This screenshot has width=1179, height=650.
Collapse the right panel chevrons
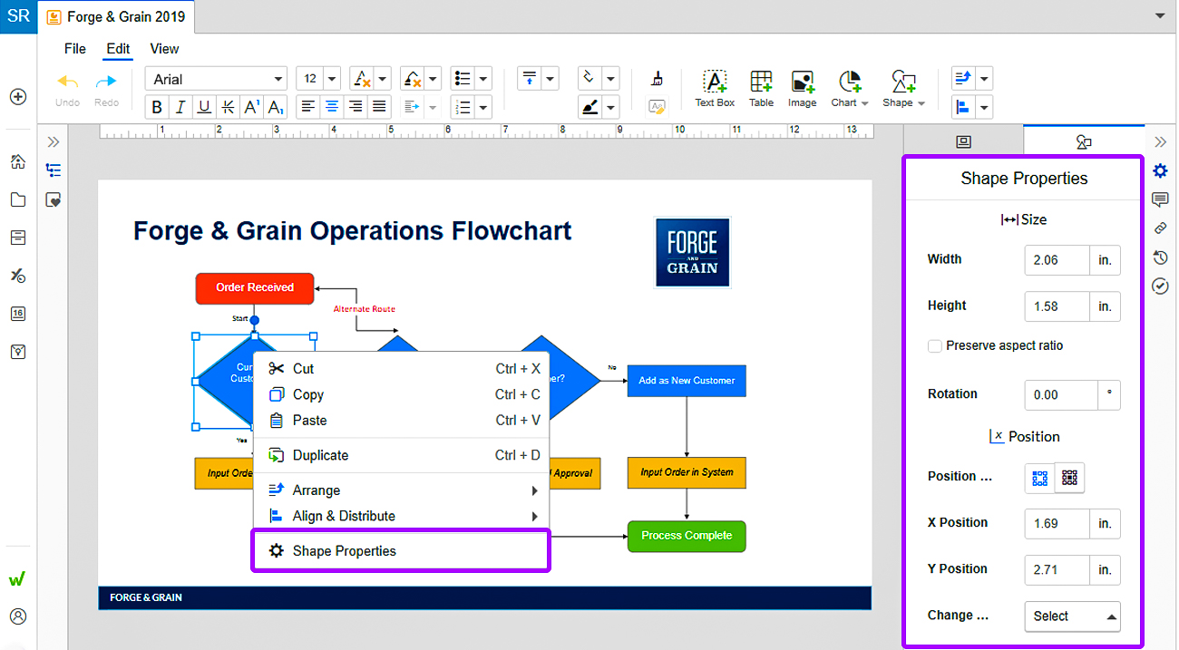[1160, 141]
